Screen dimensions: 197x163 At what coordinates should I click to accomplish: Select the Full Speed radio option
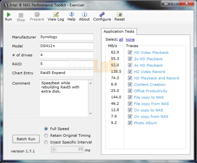click(46, 129)
